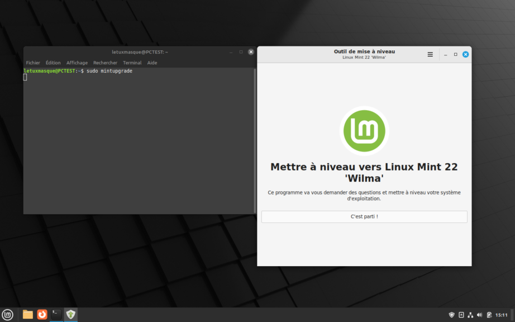Open the network tray icon
The width and height of the screenshot is (515, 322).
(471, 315)
